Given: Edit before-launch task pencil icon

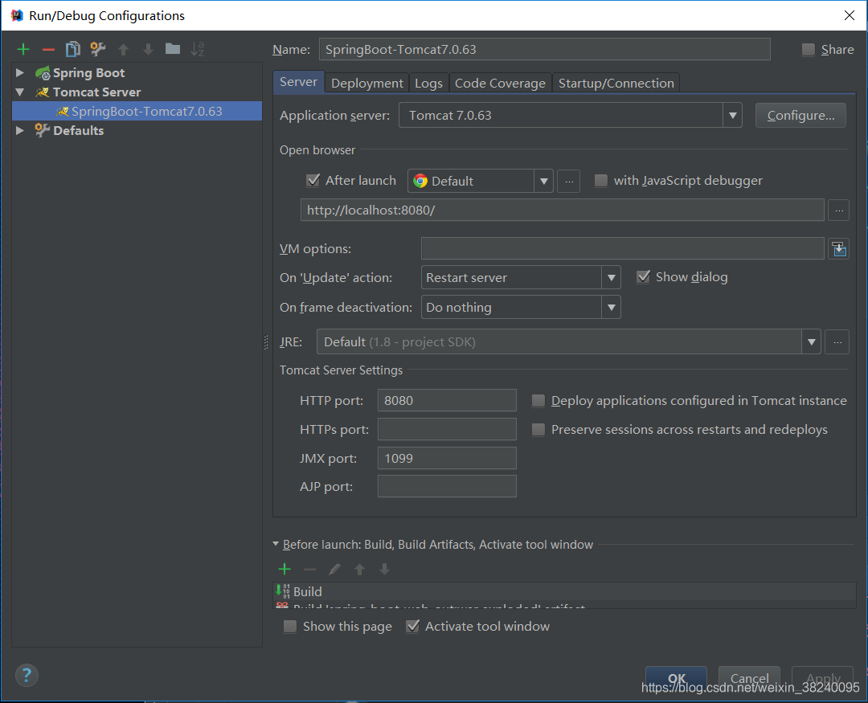Looking at the screenshot, I should pyautogui.click(x=334, y=569).
